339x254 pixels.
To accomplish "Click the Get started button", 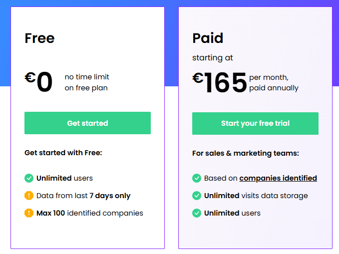I will tap(87, 123).
